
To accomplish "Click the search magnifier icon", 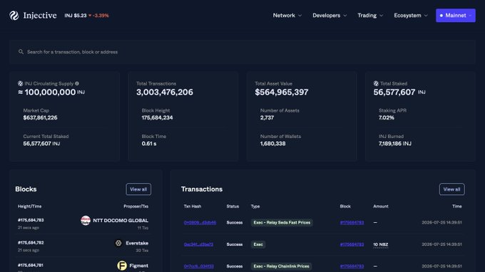I will pyautogui.click(x=21, y=52).
